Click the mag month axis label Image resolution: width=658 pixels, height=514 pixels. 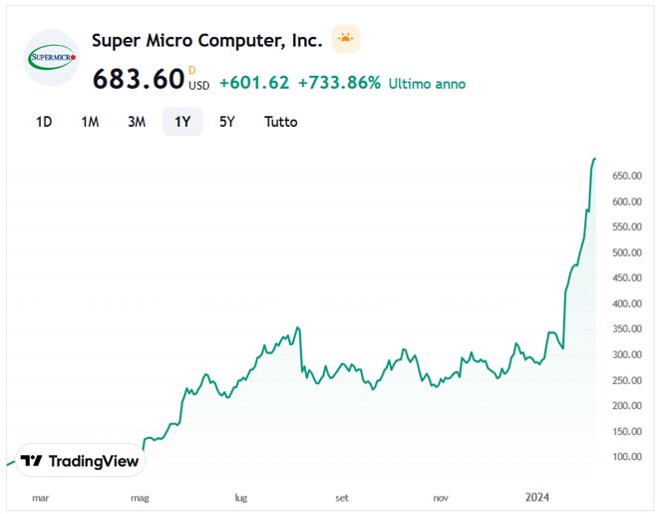coord(141,496)
